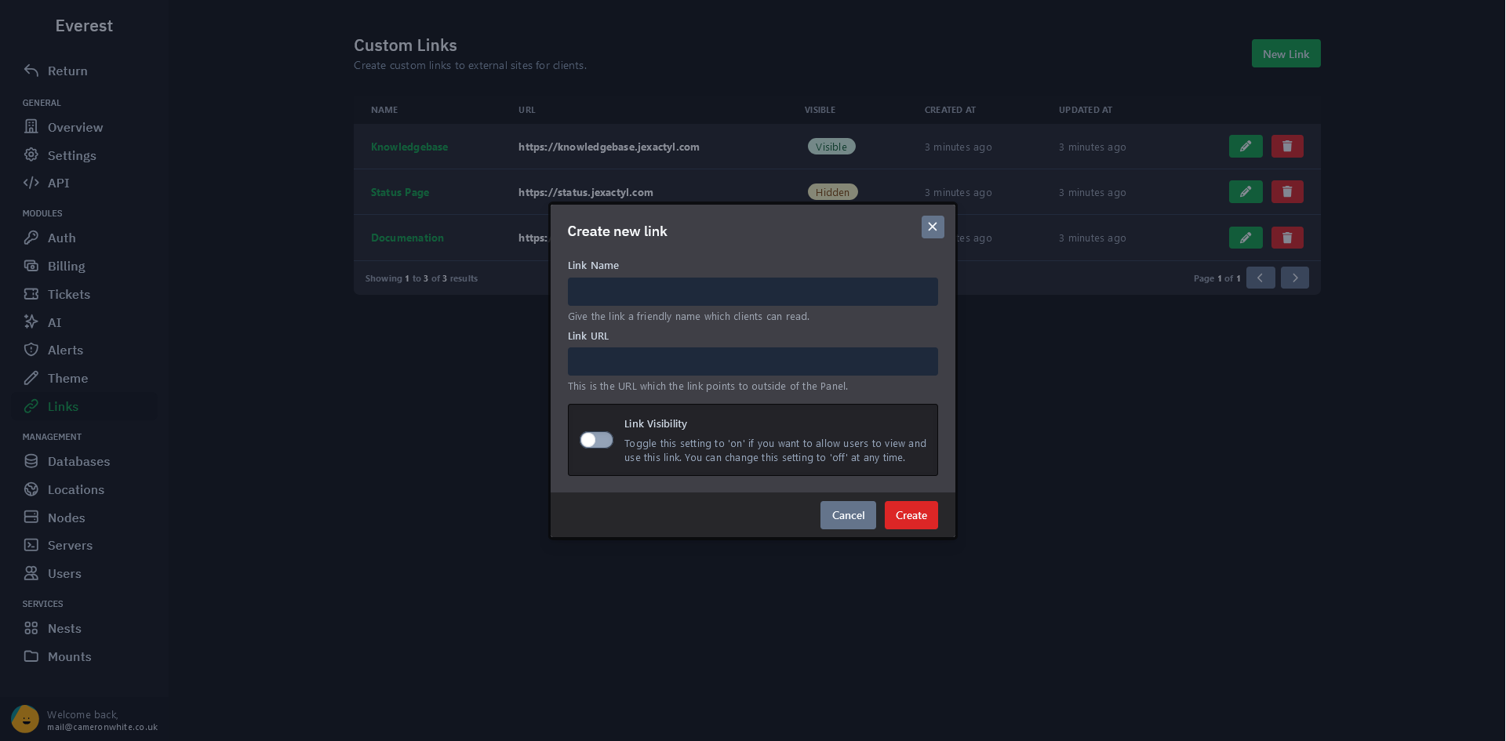1506x741 pixels.
Task: Click the Visible status badge
Action: (x=831, y=147)
